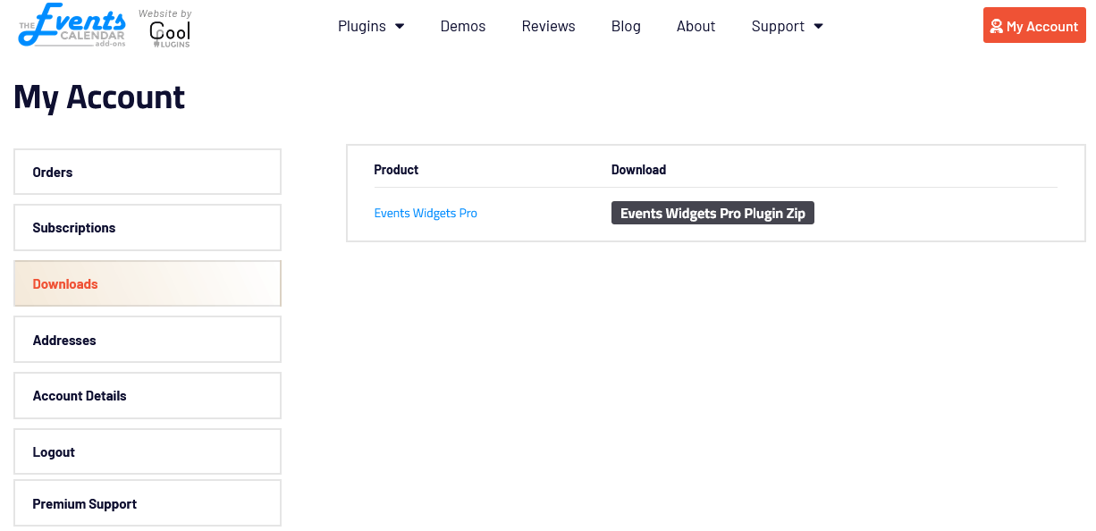1096x531 pixels.
Task: Open the Demos page
Action: point(463,26)
